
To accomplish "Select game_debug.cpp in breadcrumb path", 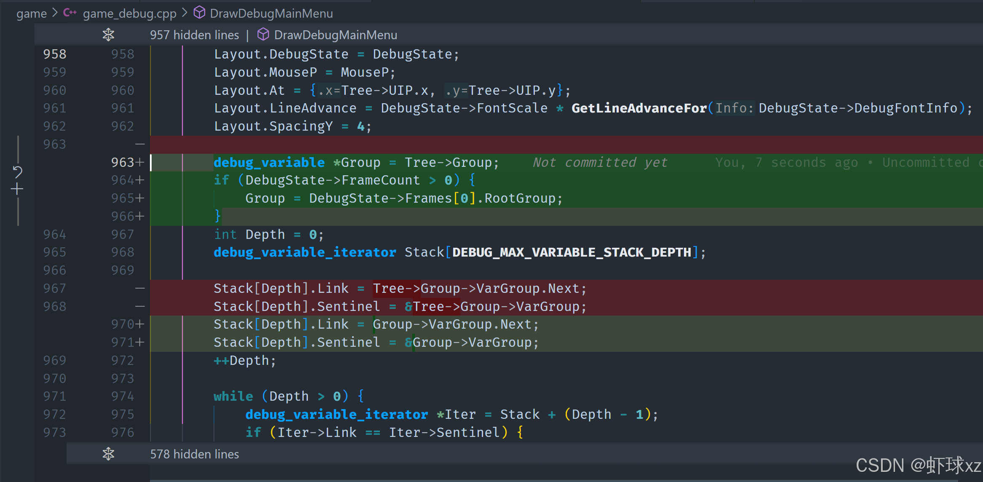I will pos(129,13).
